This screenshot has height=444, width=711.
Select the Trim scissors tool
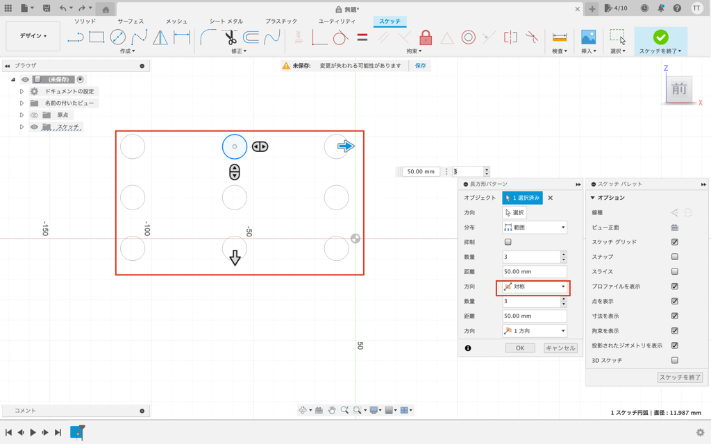(230, 37)
